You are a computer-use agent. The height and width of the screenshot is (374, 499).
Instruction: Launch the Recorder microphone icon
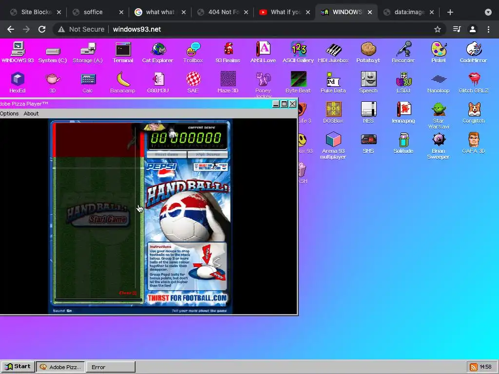(x=403, y=53)
